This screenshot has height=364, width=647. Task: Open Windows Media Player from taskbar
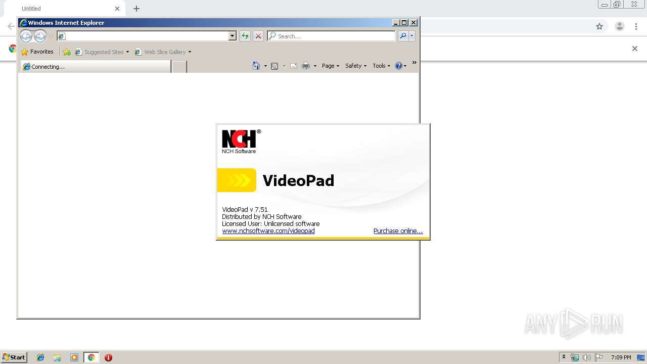pos(74,357)
